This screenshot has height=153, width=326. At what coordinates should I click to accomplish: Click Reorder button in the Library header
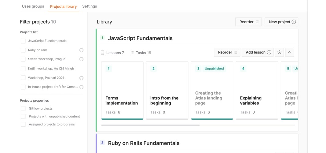(x=248, y=22)
